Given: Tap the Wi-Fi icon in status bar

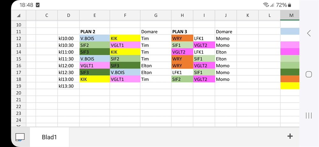Looking at the screenshot, I should pyautogui.click(x=265, y=5).
